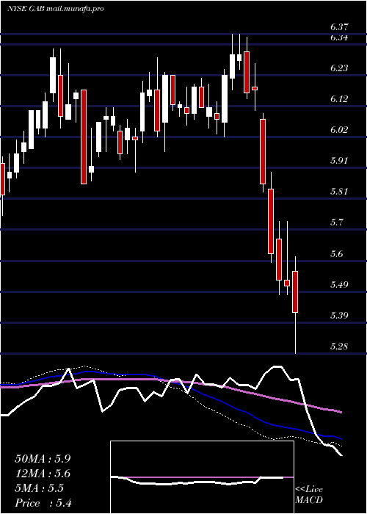Select the 6.02 price axis label
367x514 pixels.
click(339, 130)
